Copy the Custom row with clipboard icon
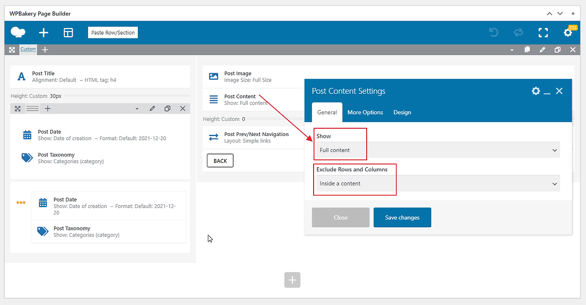586x305 pixels. point(527,49)
